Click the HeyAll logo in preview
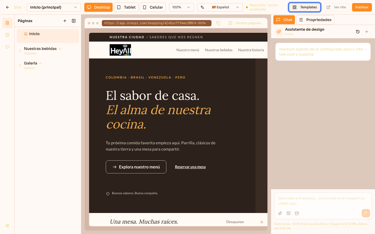 click(x=120, y=50)
